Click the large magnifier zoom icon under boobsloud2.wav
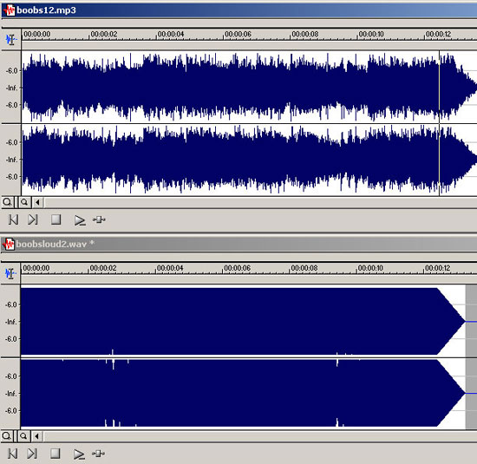Screen dimensions: 477x464 tap(7, 436)
